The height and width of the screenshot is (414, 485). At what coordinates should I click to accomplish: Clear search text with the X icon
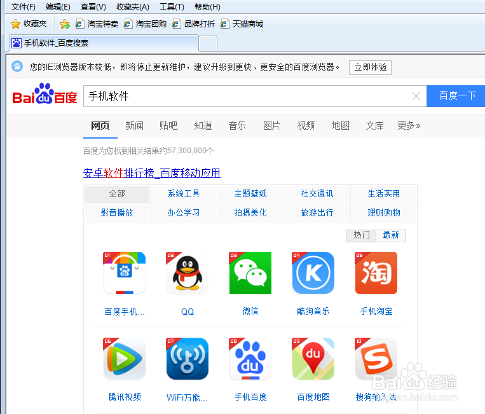(416, 96)
